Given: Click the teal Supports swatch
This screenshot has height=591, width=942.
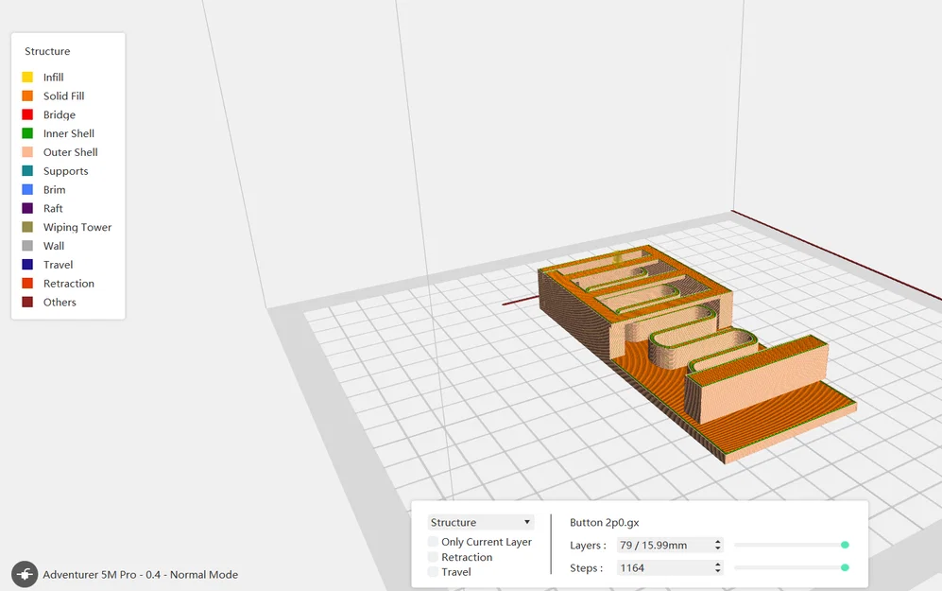Looking at the screenshot, I should coord(27,171).
